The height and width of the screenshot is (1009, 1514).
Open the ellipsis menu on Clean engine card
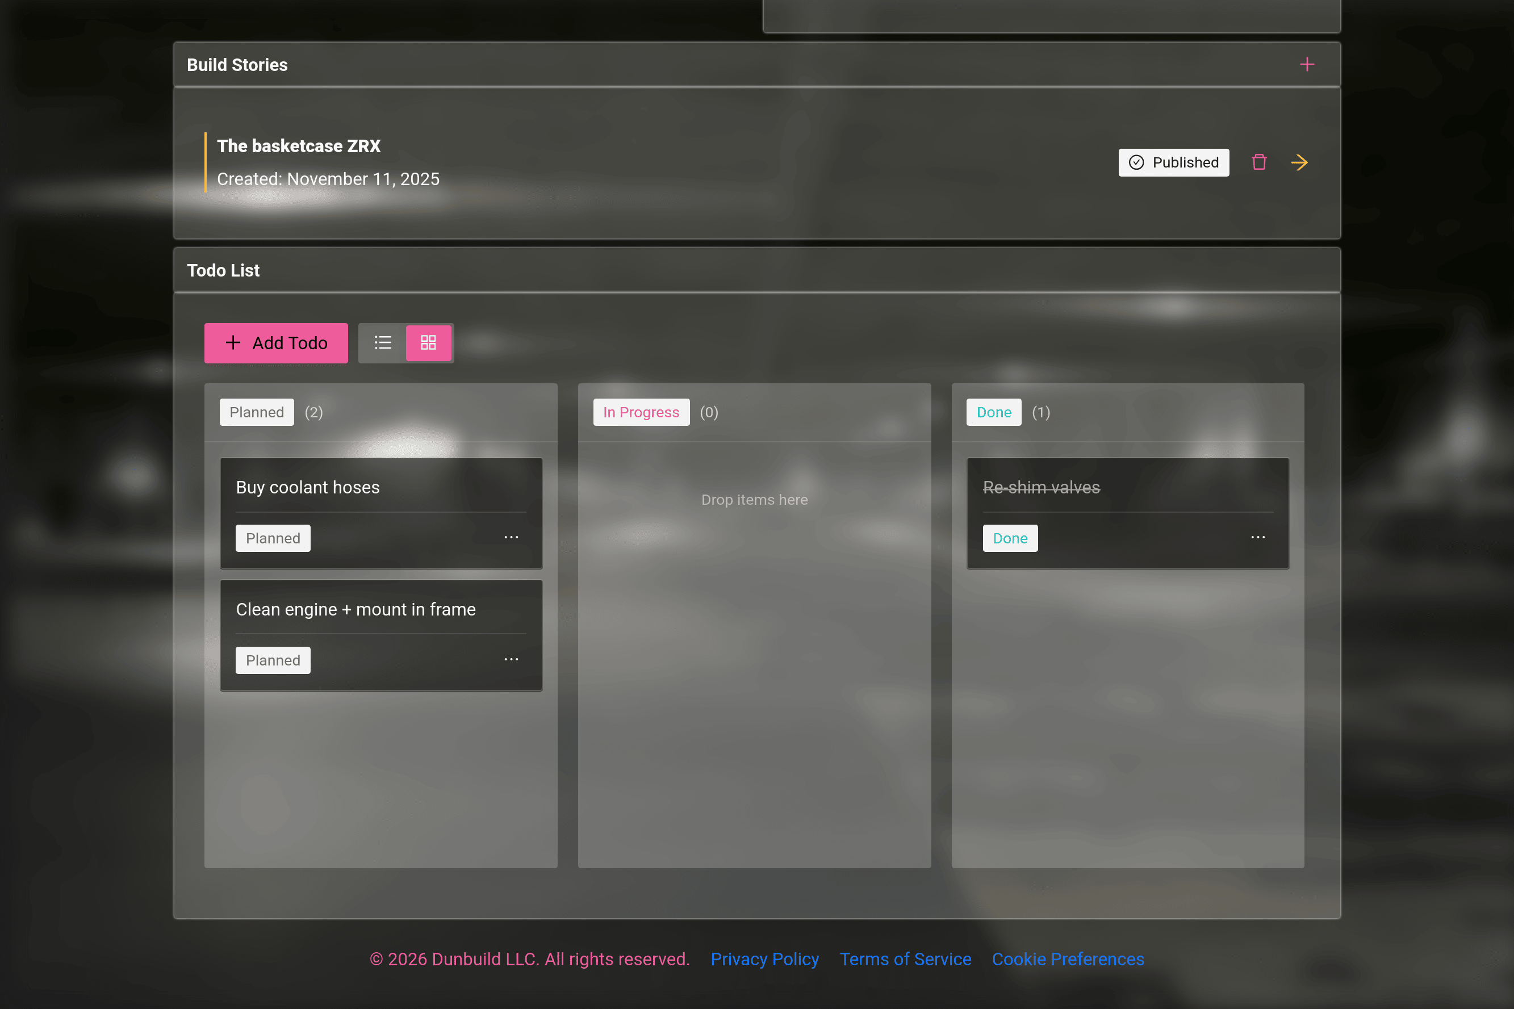pyautogui.click(x=512, y=659)
